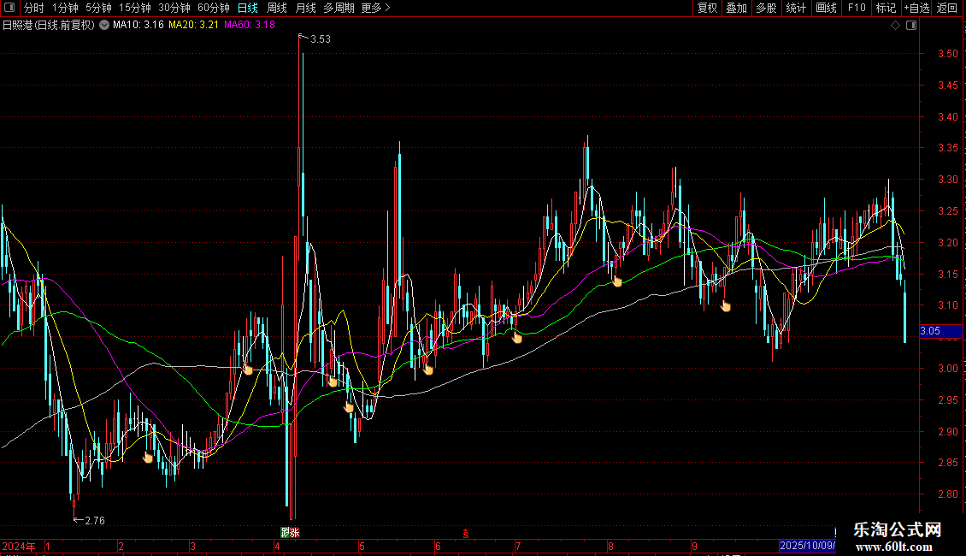Click the 3.50 price axis label

[x=947, y=54]
